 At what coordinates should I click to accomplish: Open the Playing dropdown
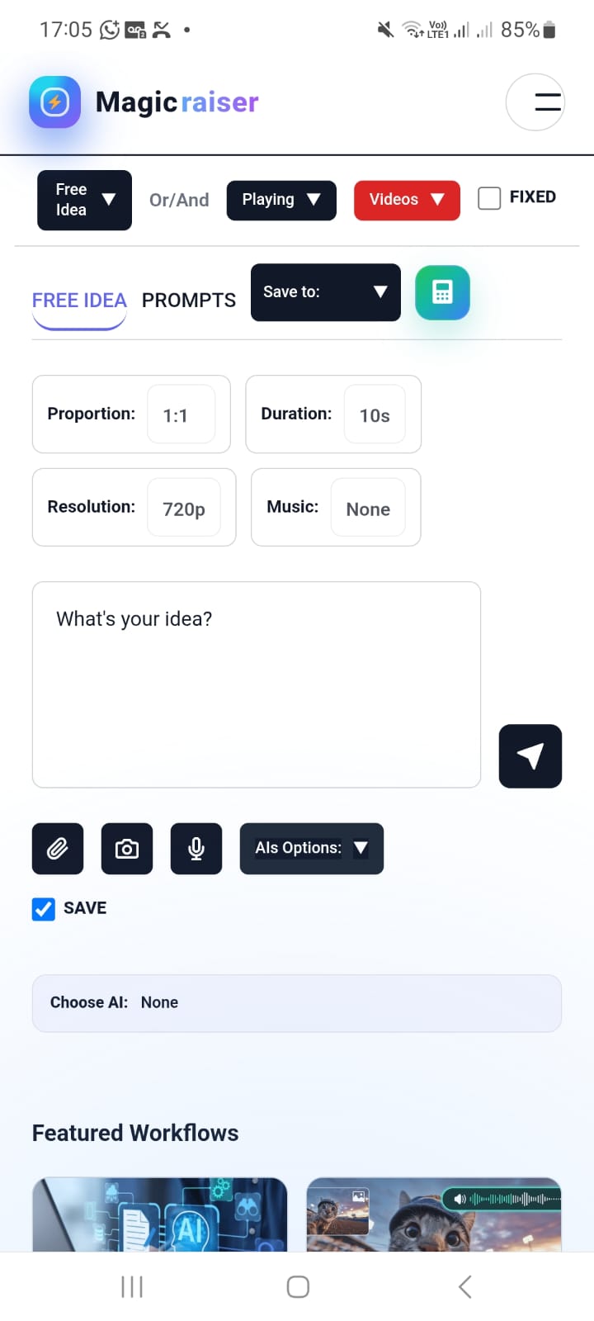click(281, 200)
